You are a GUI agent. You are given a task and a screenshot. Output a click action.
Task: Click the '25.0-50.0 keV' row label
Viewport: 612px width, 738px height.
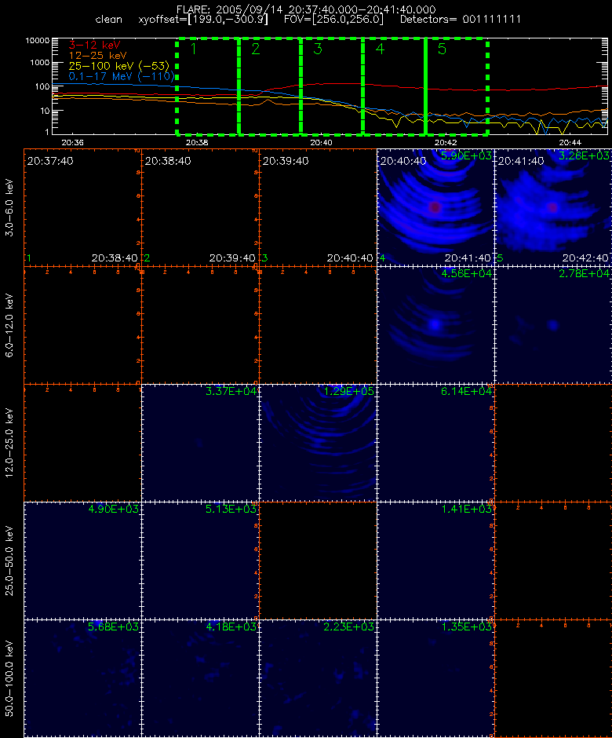pos(9,561)
